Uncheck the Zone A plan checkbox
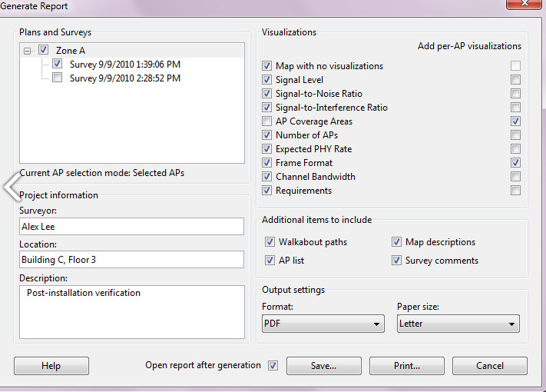This screenshot has height=392, width=546. click(43, 49)
